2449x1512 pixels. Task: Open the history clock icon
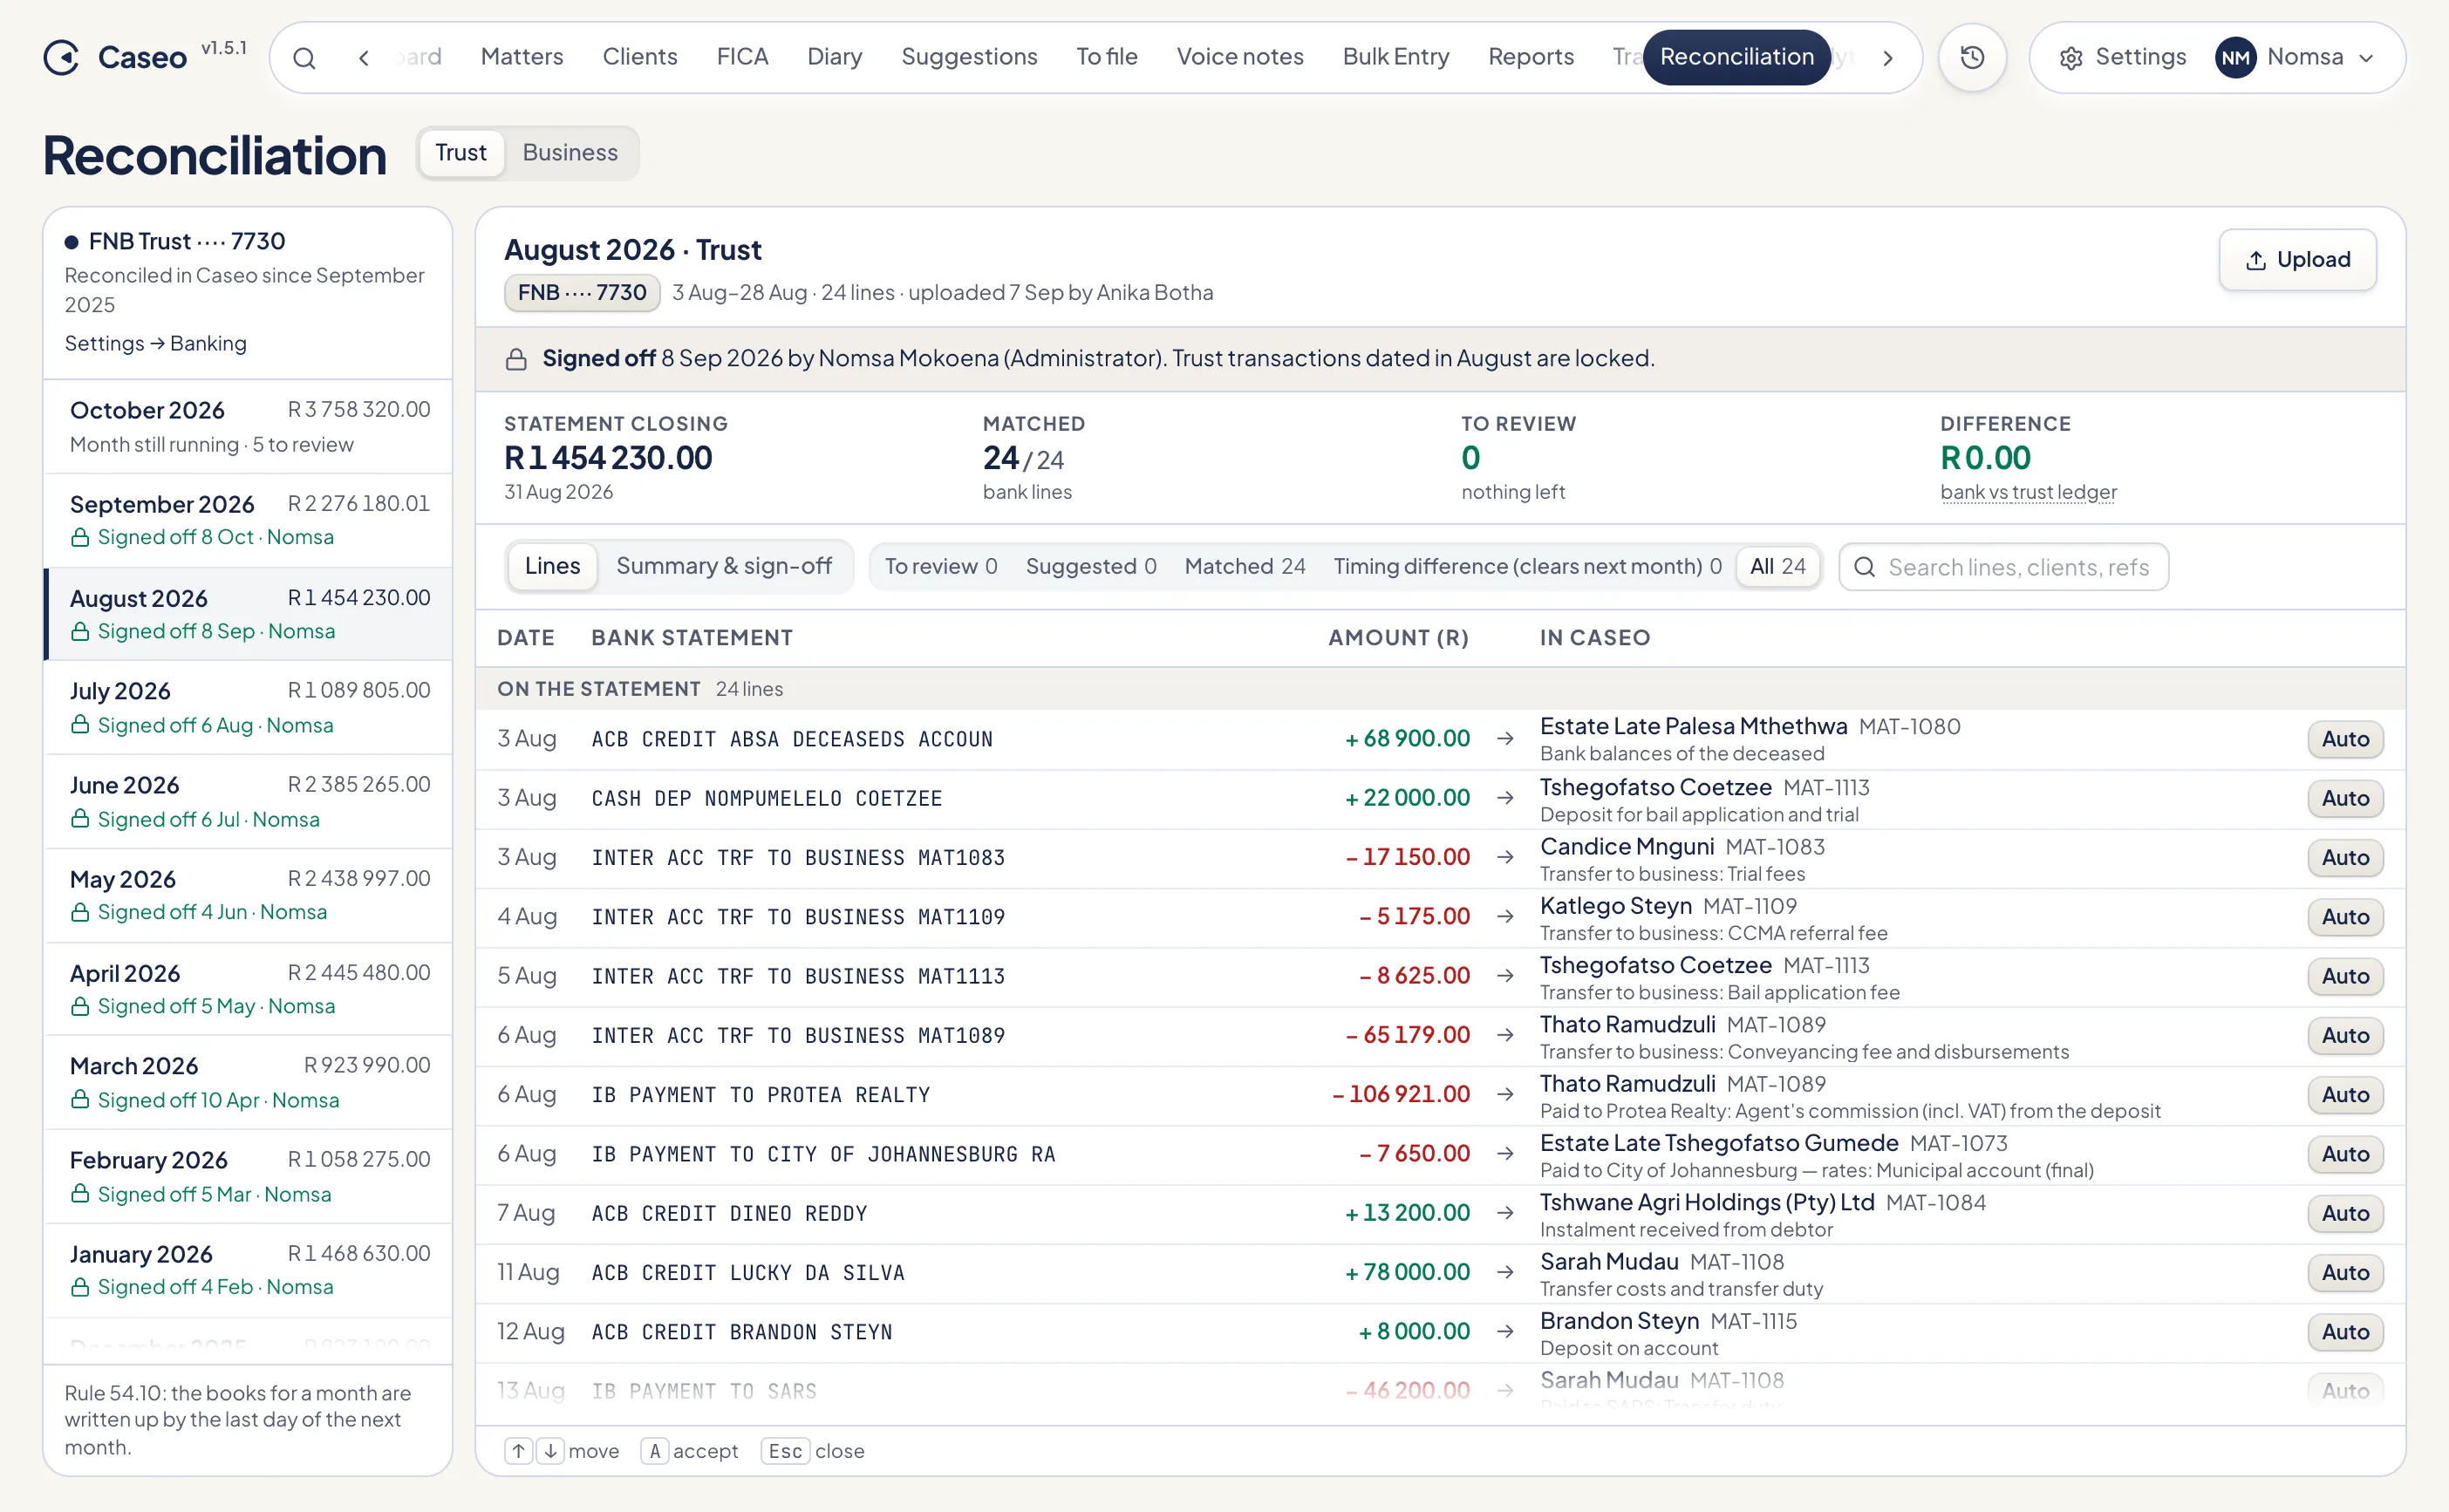pos(1972,57)
